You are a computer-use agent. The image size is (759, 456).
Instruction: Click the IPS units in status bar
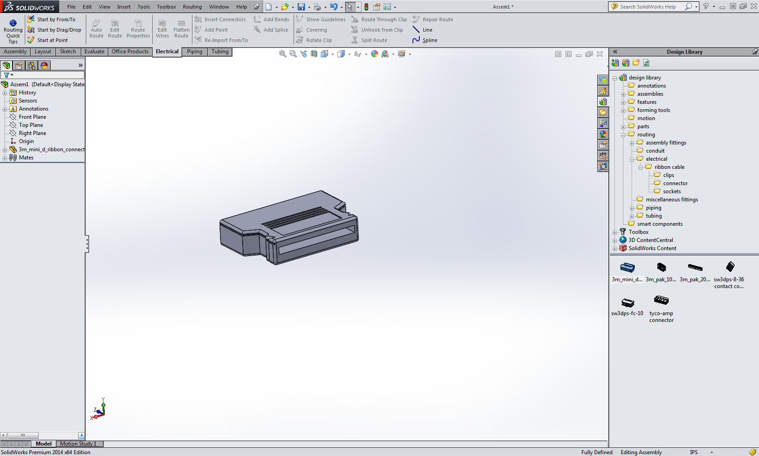pos(694,452)
